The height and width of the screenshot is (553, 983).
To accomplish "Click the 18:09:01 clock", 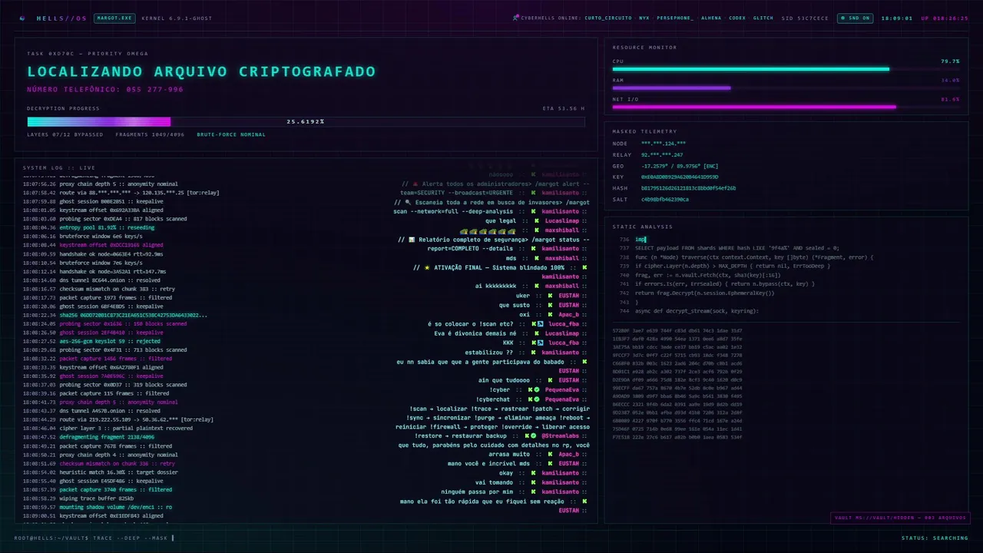I will [897, 18].
